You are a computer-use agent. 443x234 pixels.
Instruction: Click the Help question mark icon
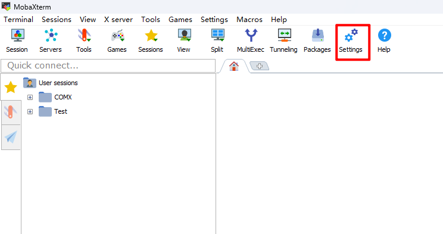[x=384, y=41]
